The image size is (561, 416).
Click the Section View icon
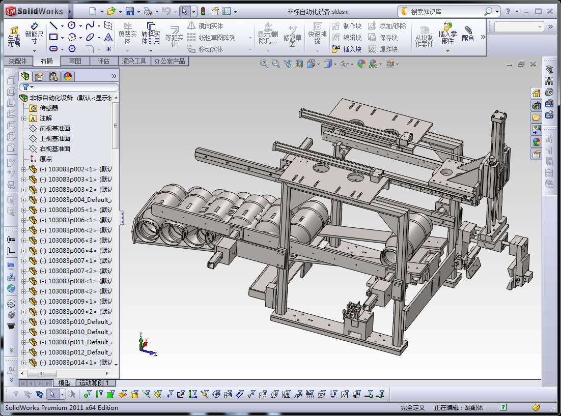(x=299, y=64)
